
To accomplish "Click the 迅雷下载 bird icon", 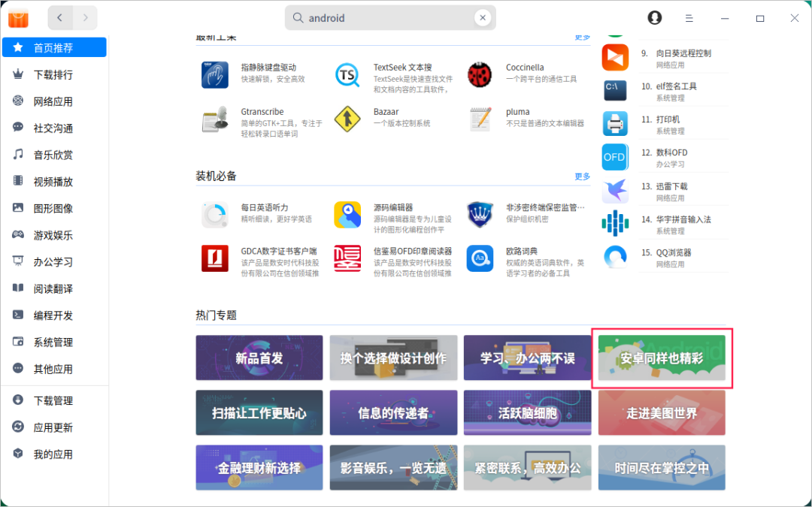I will tap(615, 190).
